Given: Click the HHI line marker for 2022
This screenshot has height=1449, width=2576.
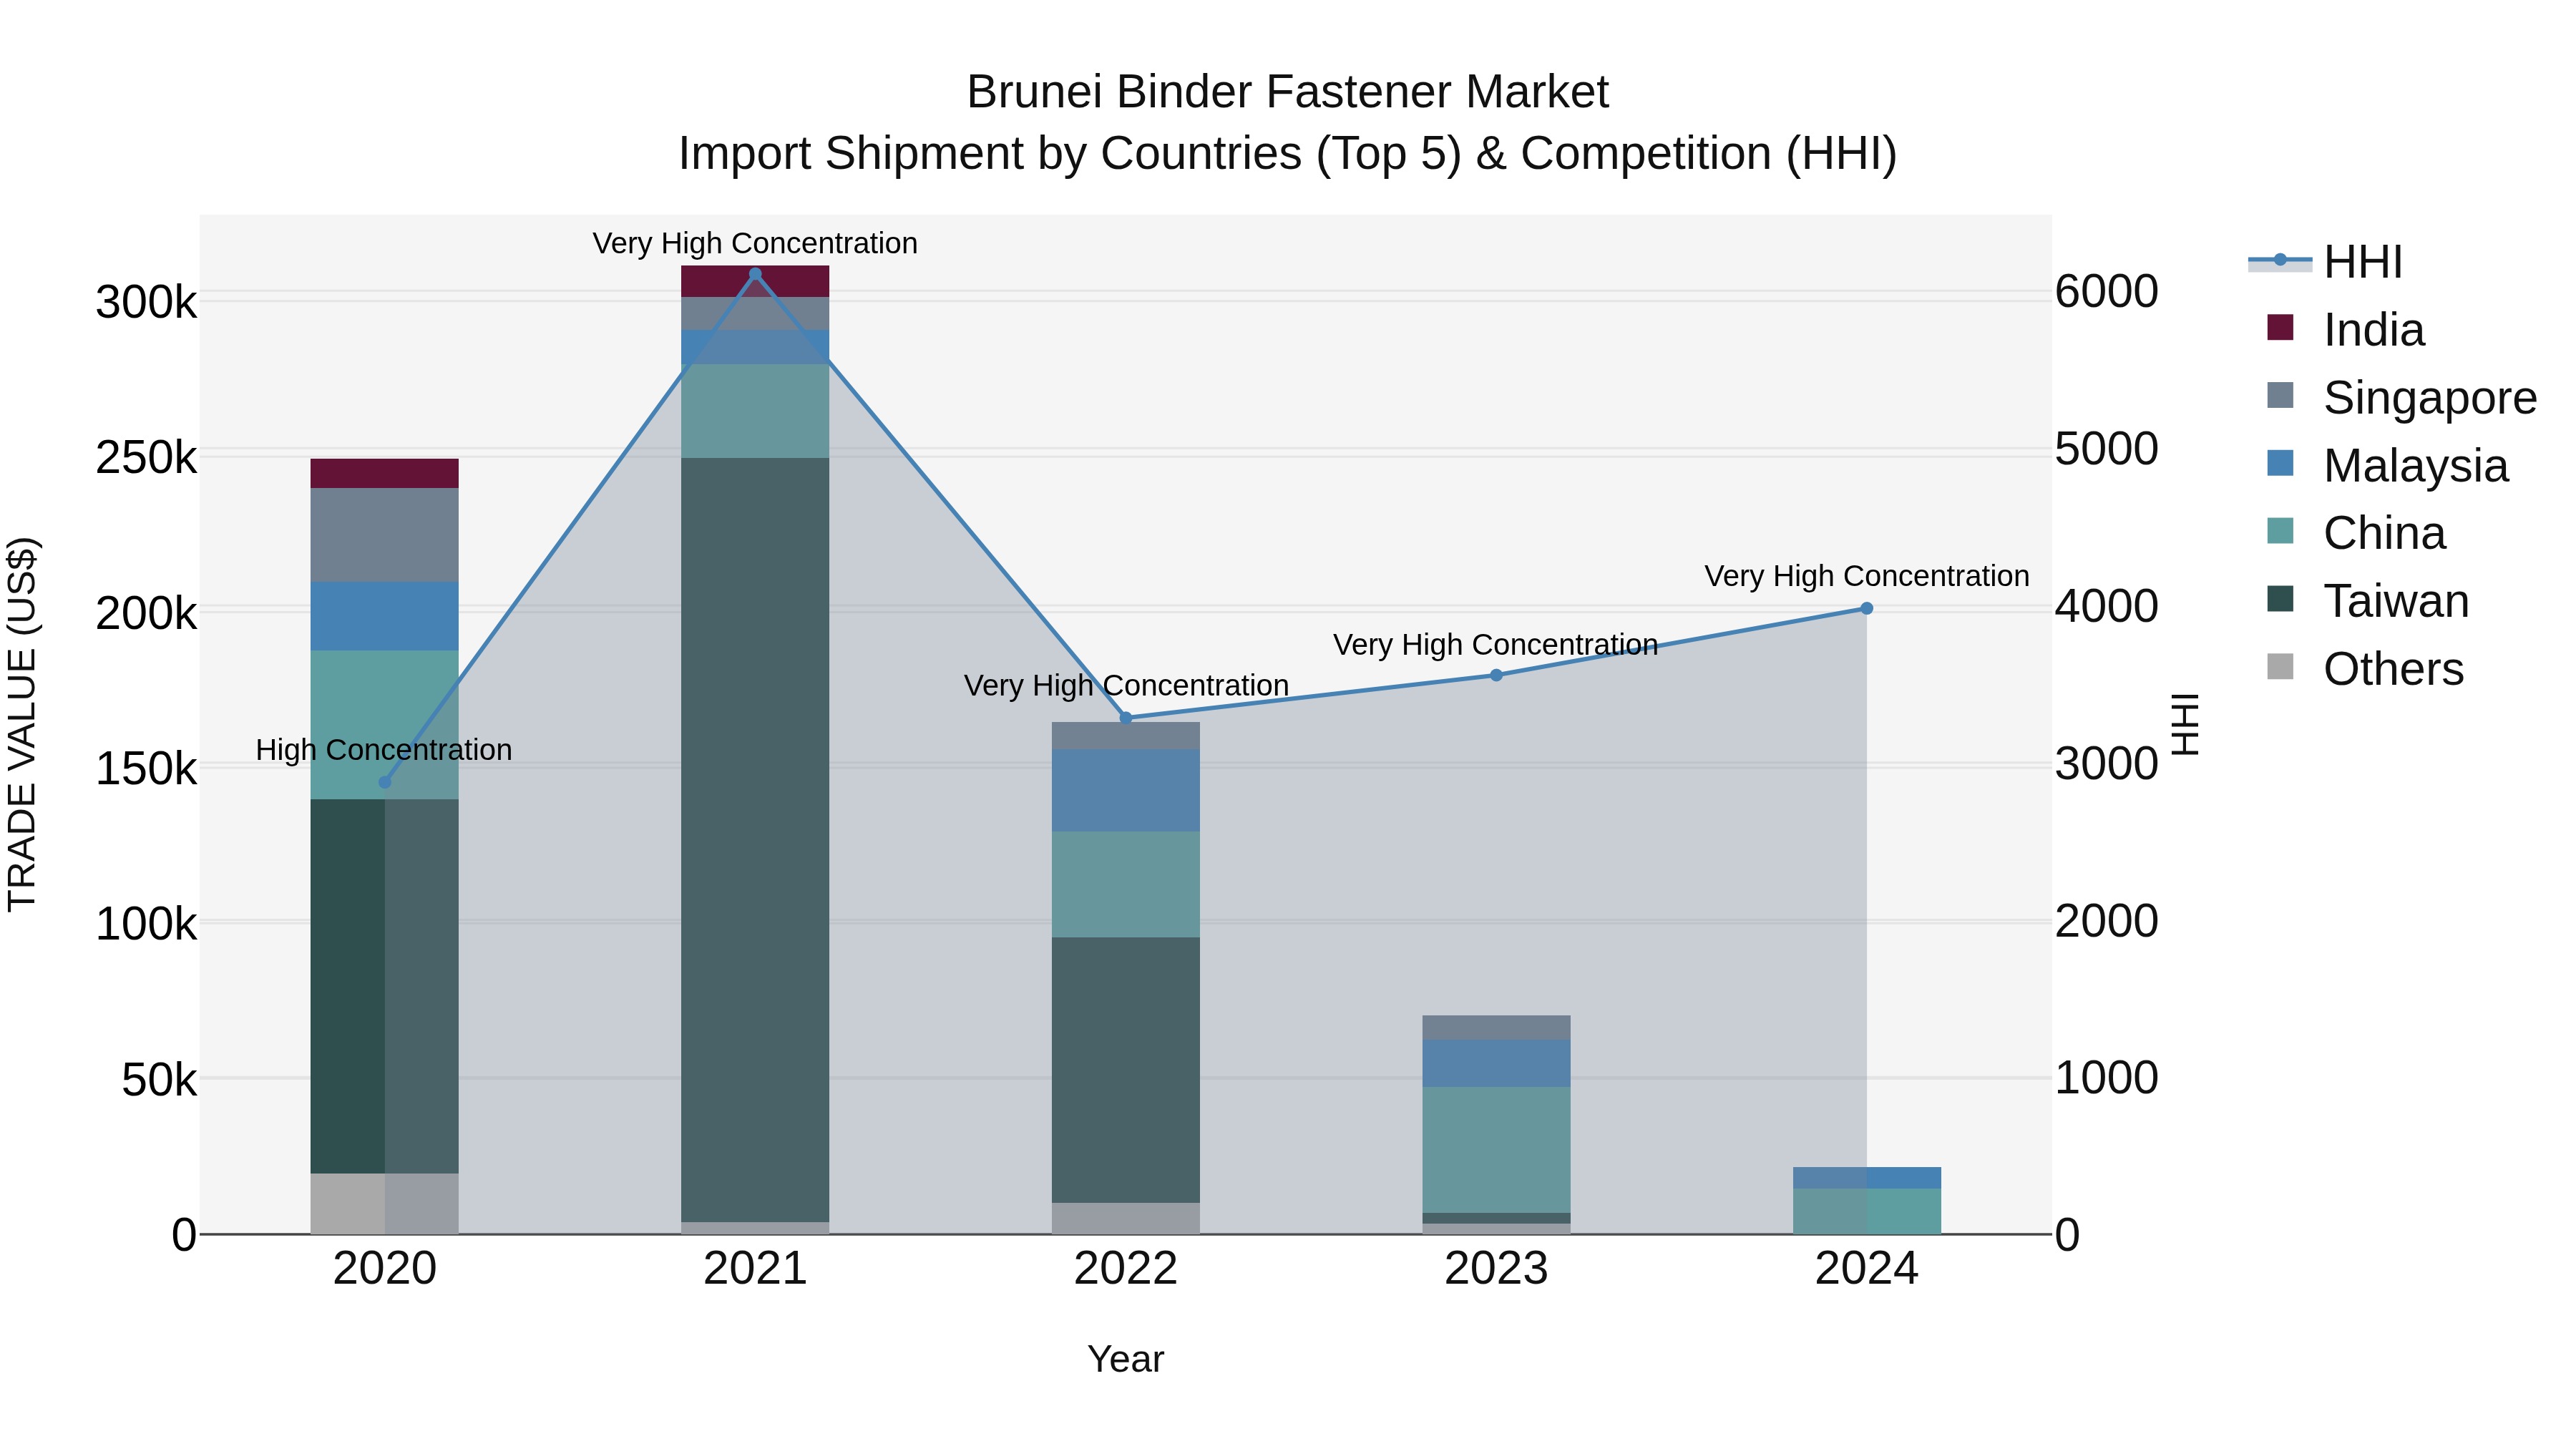Looking at the screenshot, I should [1126, 718].
